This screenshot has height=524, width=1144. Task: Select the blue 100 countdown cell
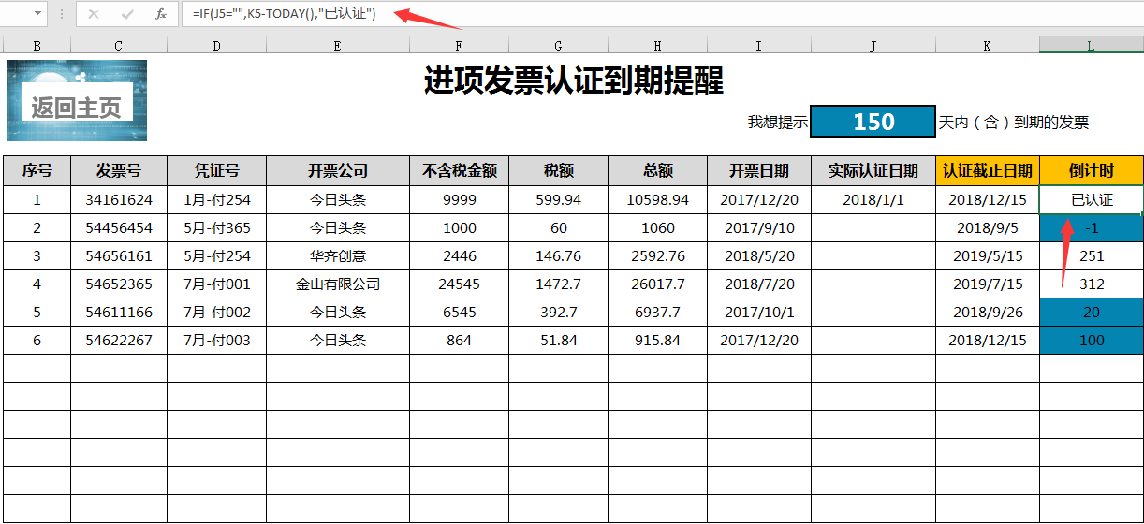pos(1092,340)
